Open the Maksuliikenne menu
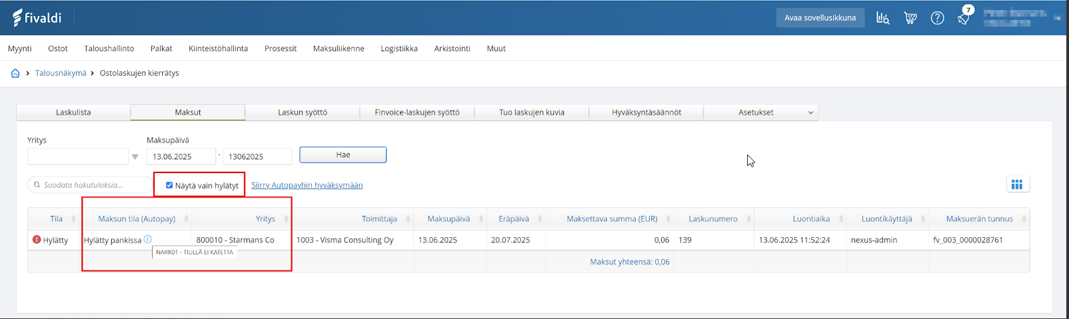 (339, 49)
